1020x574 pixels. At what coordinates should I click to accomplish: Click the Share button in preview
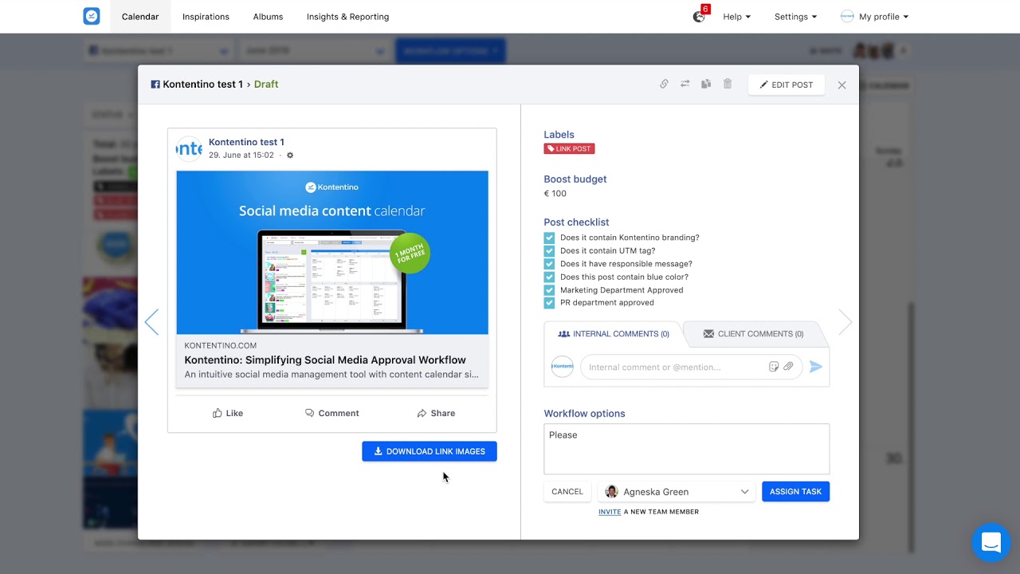point(436,413)
